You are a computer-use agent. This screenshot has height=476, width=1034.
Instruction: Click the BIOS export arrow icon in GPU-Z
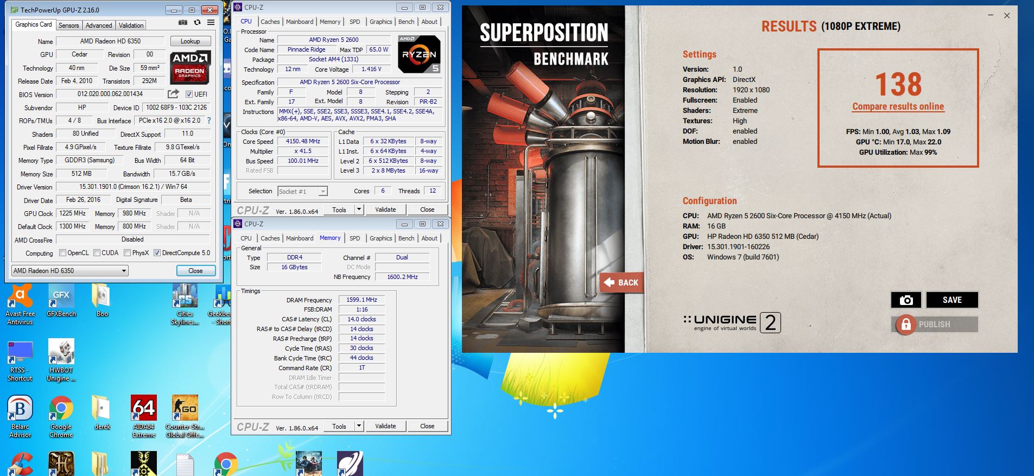(x=173, y=94)
